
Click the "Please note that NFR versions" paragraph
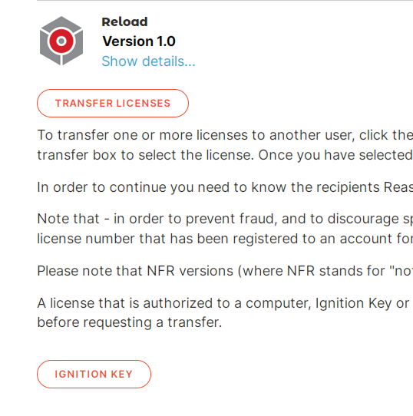(225, 271)
